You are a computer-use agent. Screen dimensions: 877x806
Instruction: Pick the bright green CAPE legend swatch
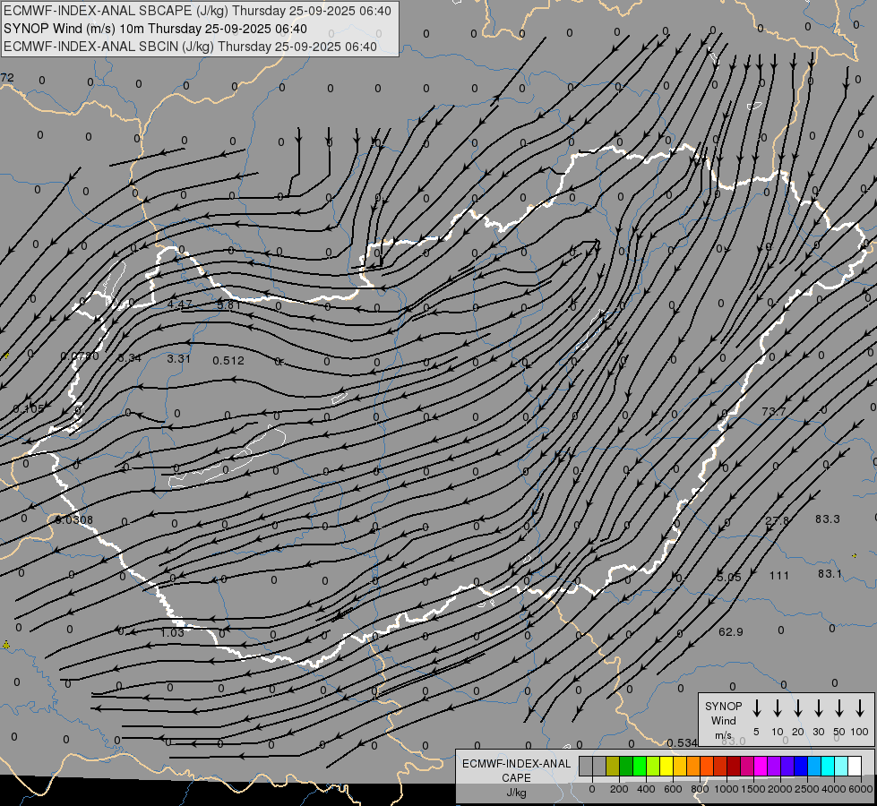640,766
